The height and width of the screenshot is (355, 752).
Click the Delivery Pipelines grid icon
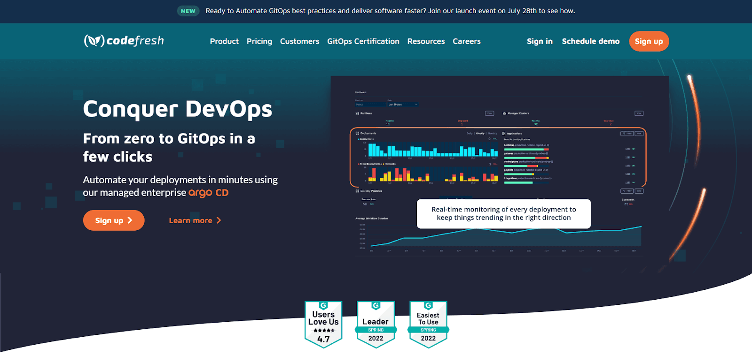tap(357, 191)
